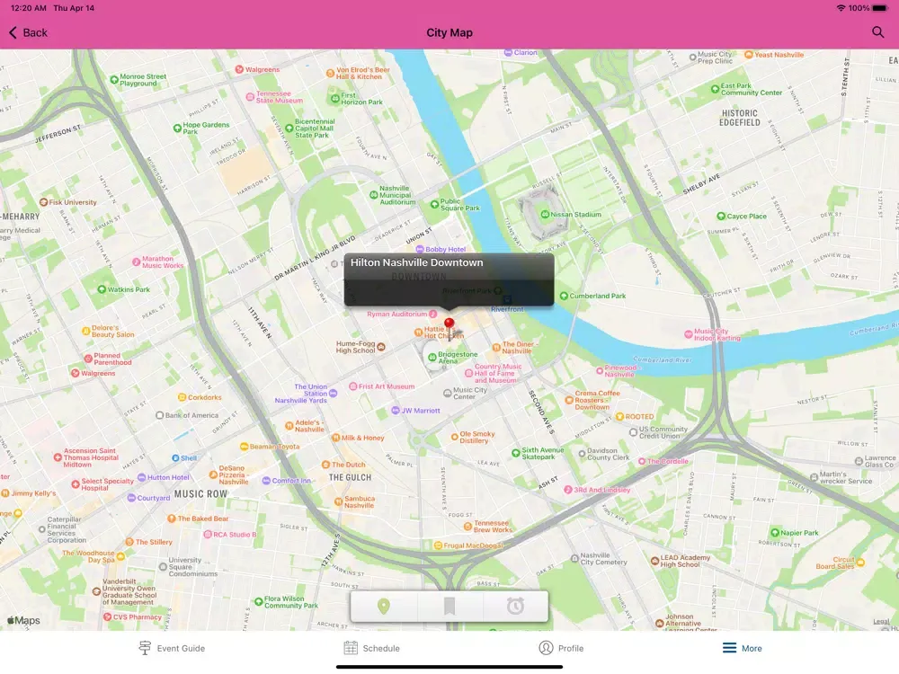This screenshot has height=674, width=899.
Task: Go back using the Back button
Action: [28, 32]
